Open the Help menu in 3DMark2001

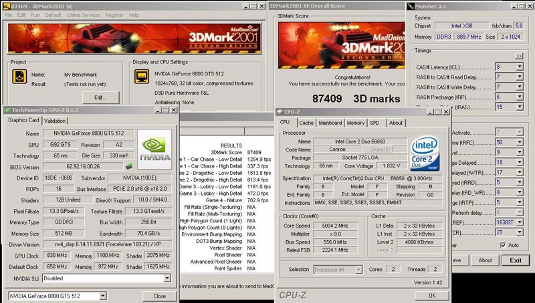pyautogui.click(x=134, y=15)
